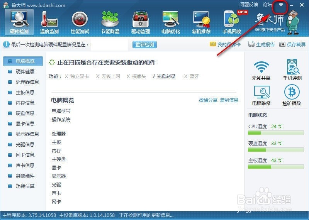Image resolution: width=309 pixels, height=220 pixels.
Task: Click the CPU温度 temperature bar
Action: pos(276,133)
